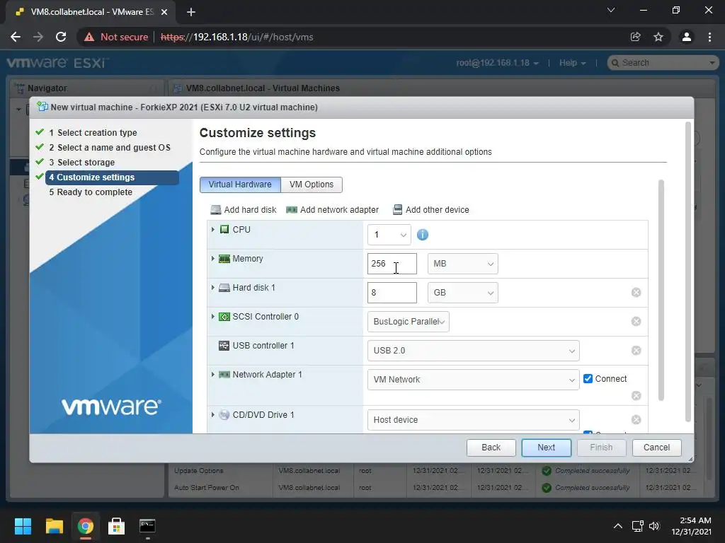This screenshot has height=543, width=725.
Task: Click the Memory module icon
Action: (x=224, y=259)
